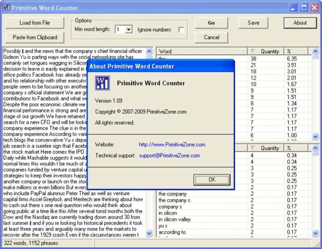Viewport: 322px width, 249px height.
Task: Click the Save button
Action: click(253, 23)
